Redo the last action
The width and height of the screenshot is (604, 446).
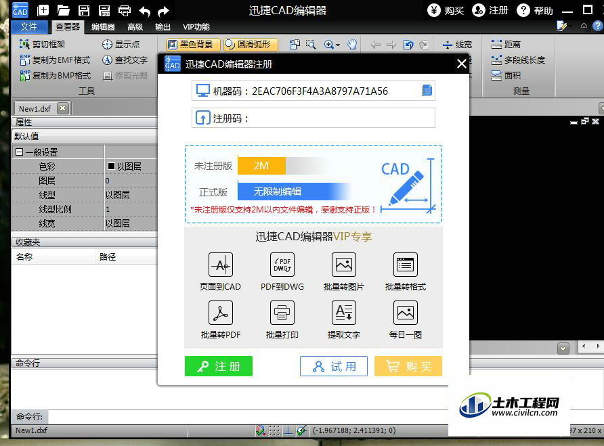[x=163, y=12]
